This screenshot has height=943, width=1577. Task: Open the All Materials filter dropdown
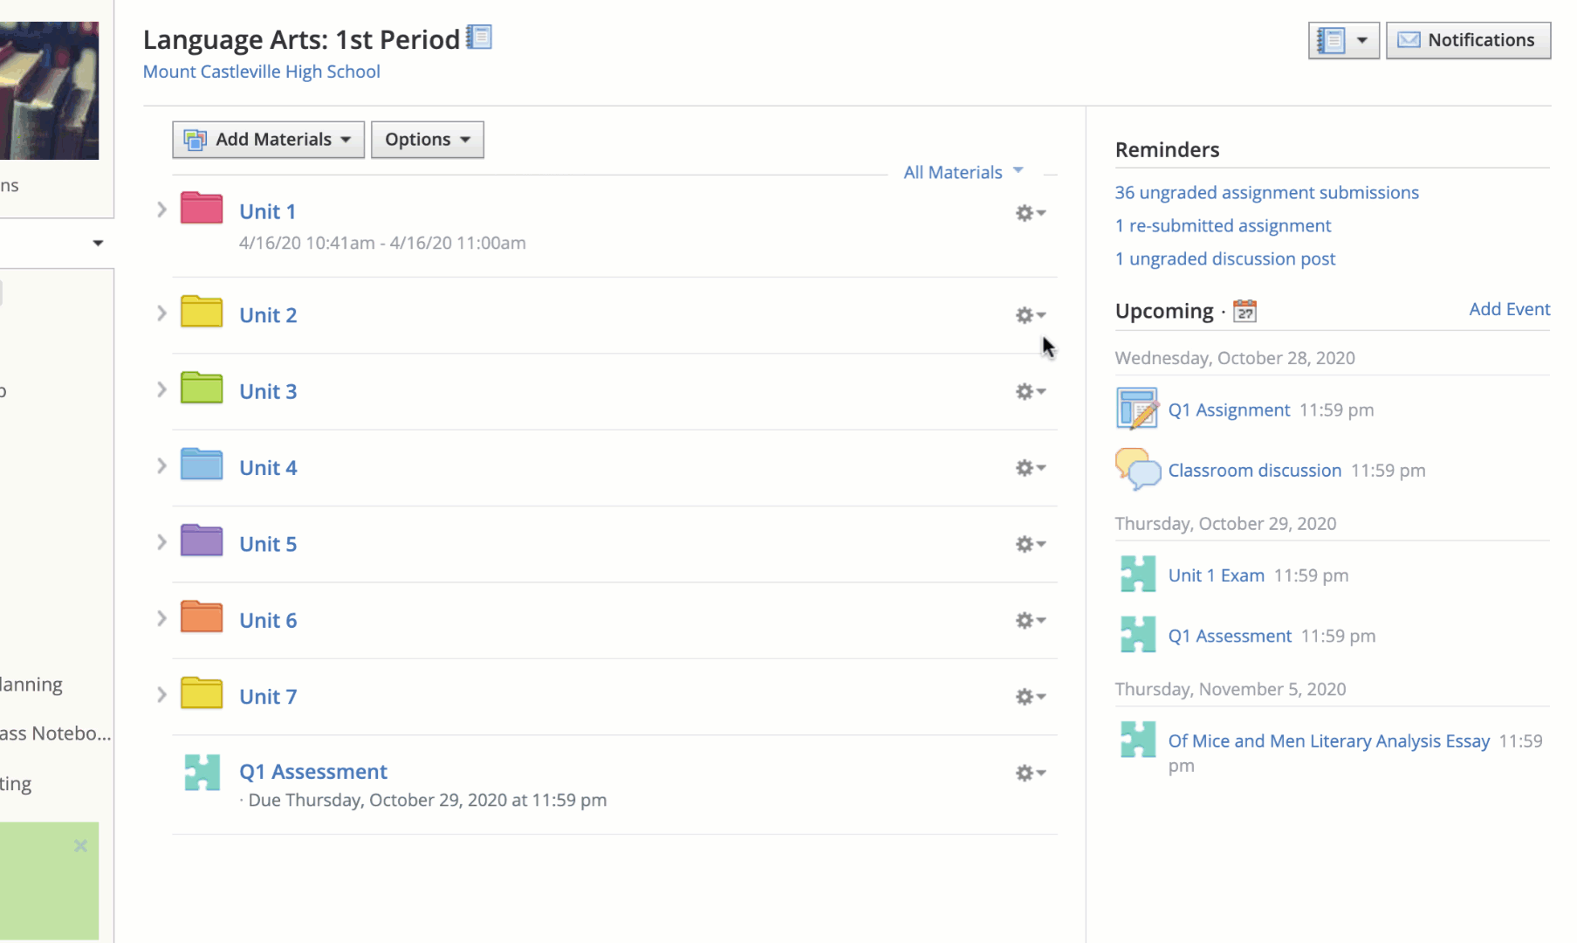tap(963, 172)
